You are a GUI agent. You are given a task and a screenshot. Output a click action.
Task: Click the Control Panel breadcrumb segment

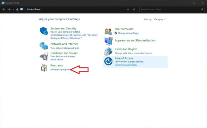(34, 9)
